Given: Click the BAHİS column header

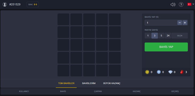Looking at the screenshot, I should [x=63, y=91].
